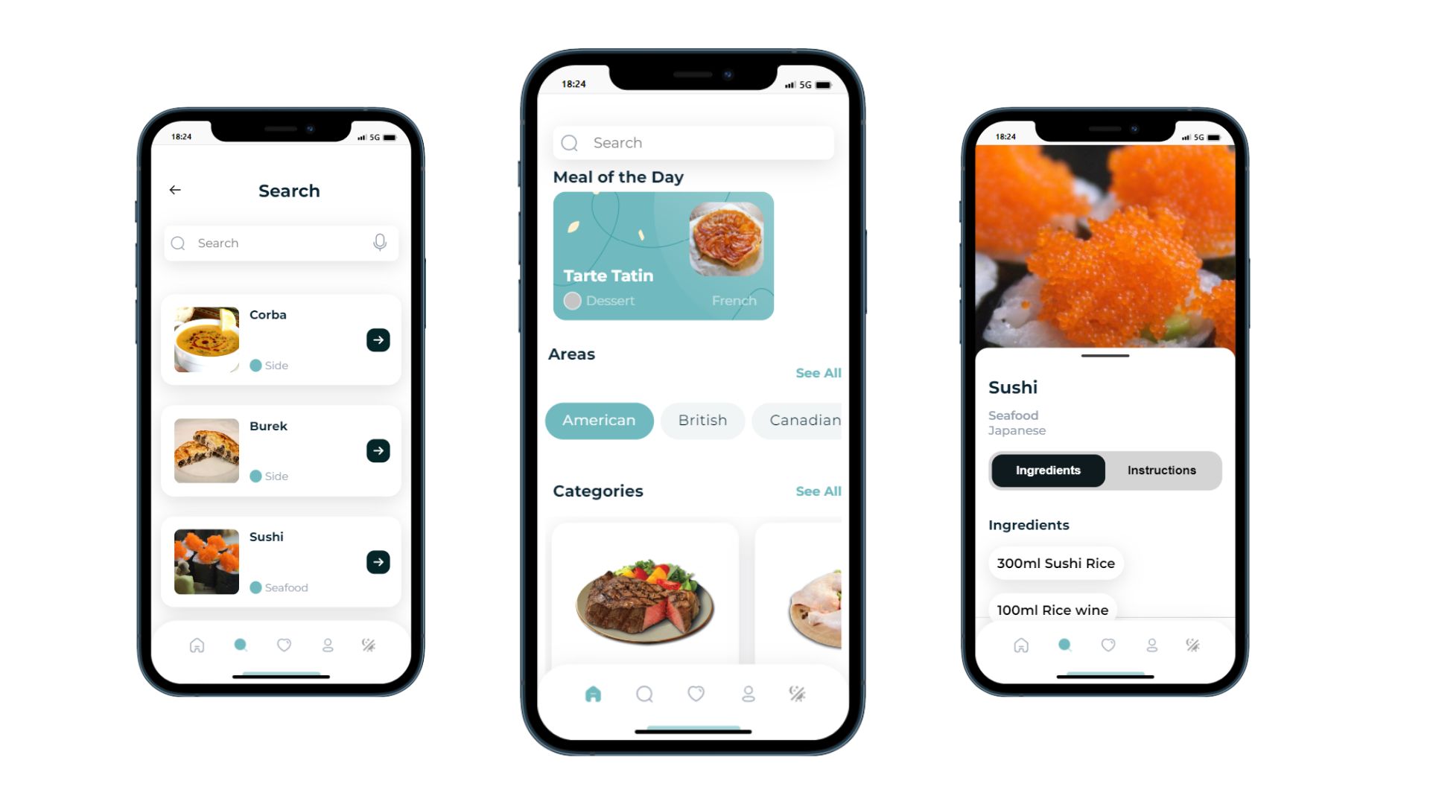The width and height of the screenshot is (1430, 804).
Task: Tap the Corba search result item
Action: [280, 339]
